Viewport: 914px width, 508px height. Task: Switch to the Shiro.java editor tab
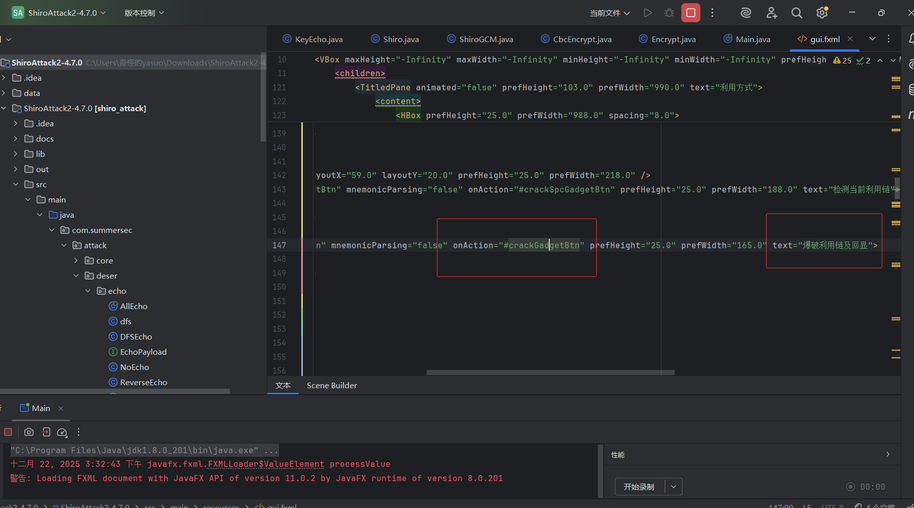click(400, 39)
